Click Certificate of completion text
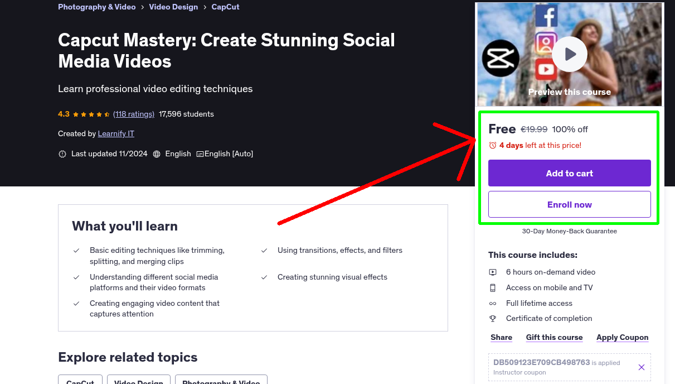This screenshot has width=675, height=384. tap(549, 319)
